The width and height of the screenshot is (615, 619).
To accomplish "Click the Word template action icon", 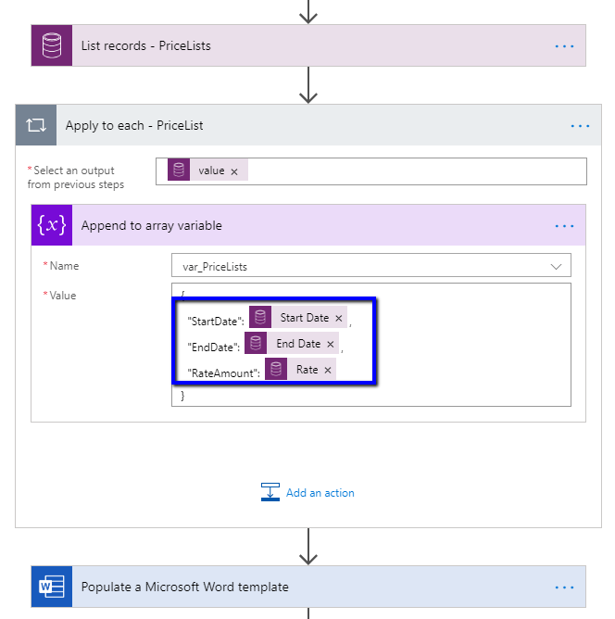I will tap(52, 587).
